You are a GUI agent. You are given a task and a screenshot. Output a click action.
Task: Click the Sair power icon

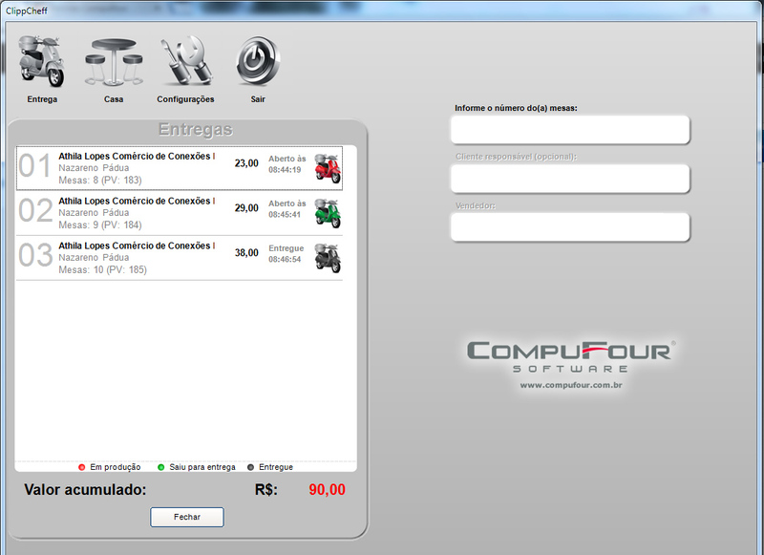pyautogui.click(x=258, y=62)
